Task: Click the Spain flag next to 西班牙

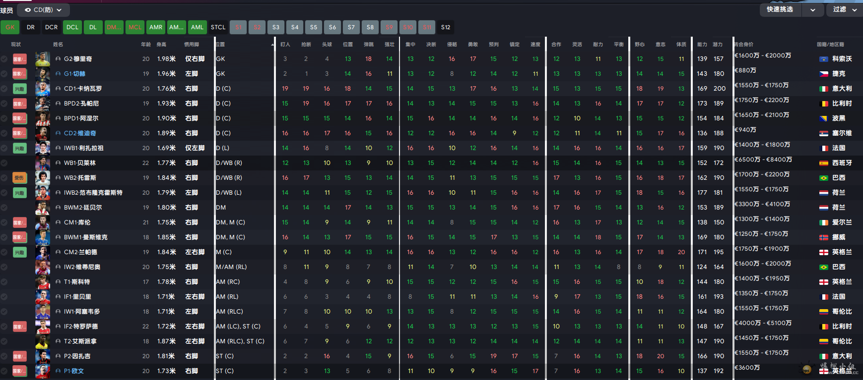Action: (824, 163)
